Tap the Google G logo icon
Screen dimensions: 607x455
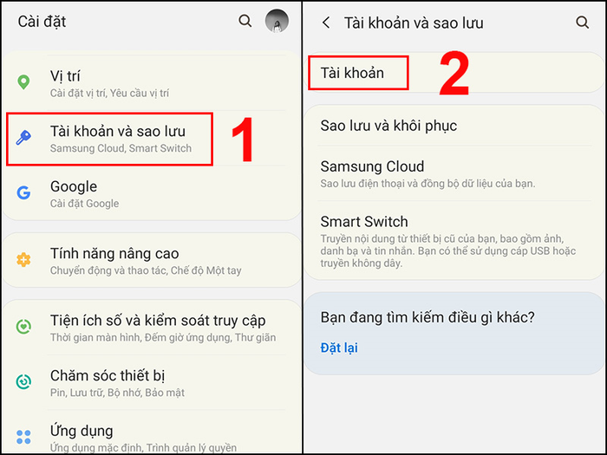(23, 192)
